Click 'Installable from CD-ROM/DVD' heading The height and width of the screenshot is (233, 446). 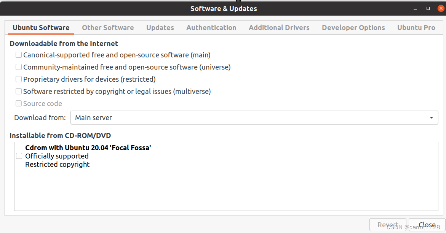click(60, 135)
